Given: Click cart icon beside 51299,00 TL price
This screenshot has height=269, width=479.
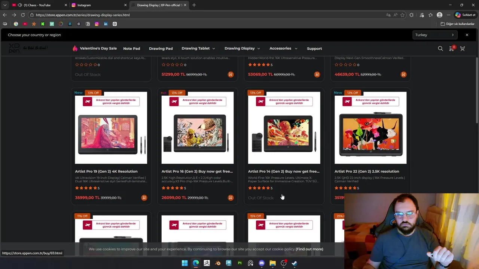Looking at the screenshot, I should coord(231,74).
